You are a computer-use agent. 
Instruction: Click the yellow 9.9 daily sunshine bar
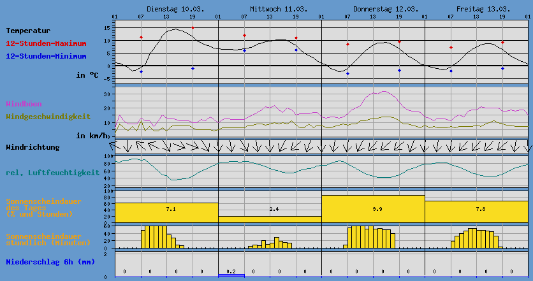click(x=373, y=209)
